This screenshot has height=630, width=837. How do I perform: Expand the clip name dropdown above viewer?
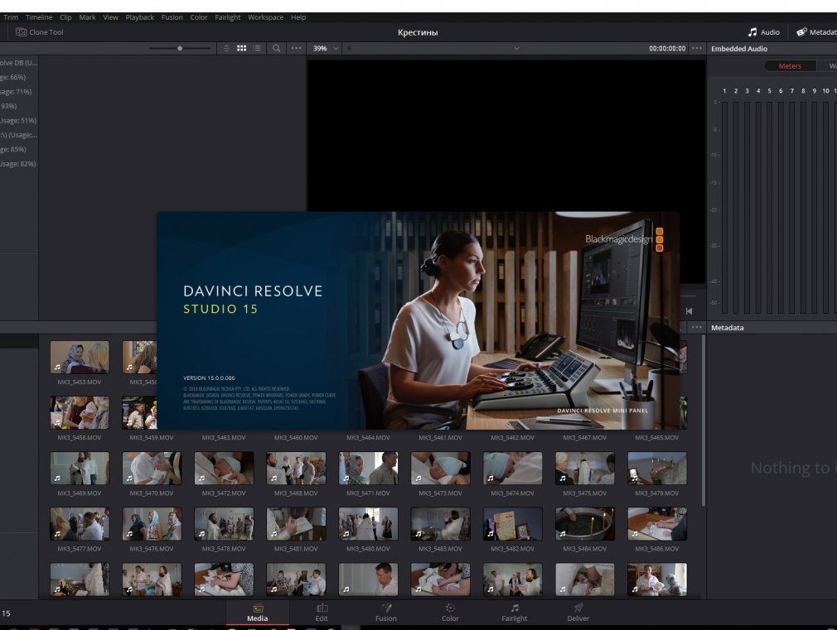(517, 48)
